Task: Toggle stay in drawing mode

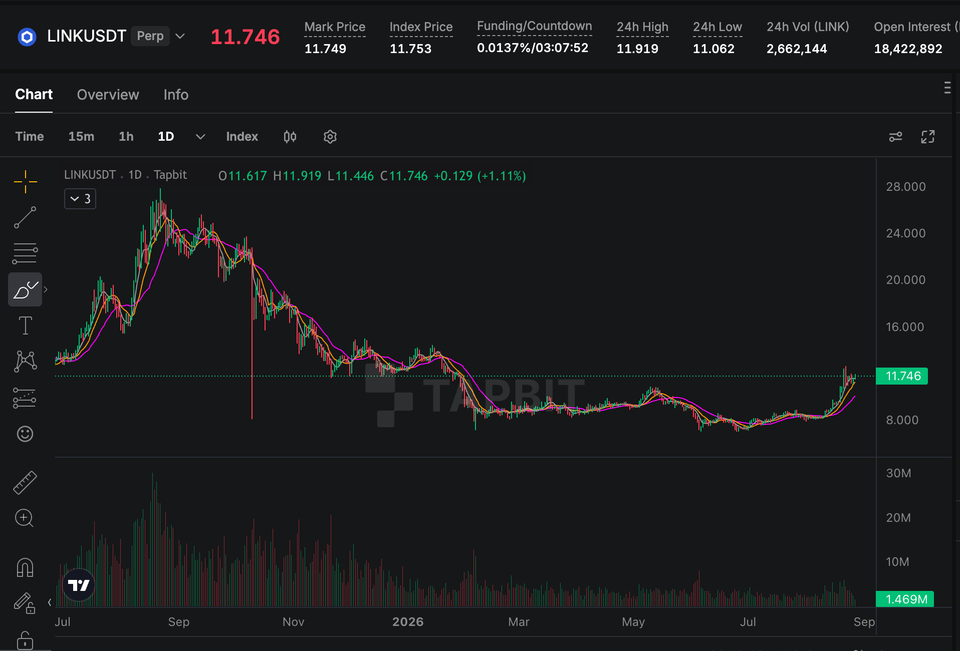Action: pos(24,603)
